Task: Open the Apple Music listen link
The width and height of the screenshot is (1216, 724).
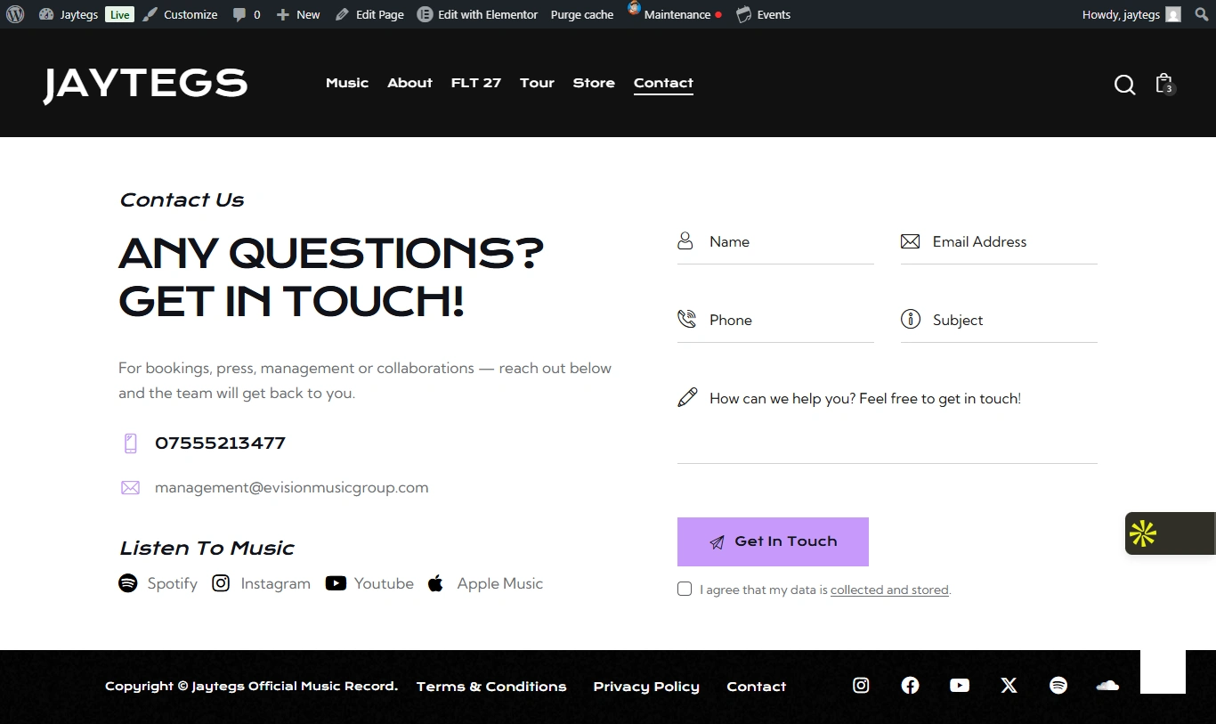Action: pos(486,583)
